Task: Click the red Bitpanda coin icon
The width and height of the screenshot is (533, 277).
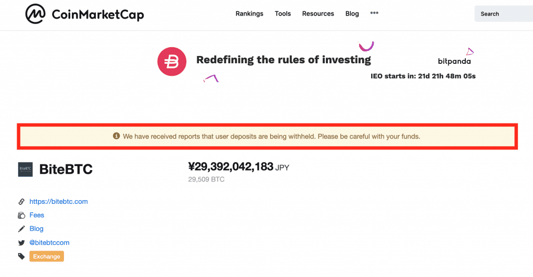Action: click(172, 62)
